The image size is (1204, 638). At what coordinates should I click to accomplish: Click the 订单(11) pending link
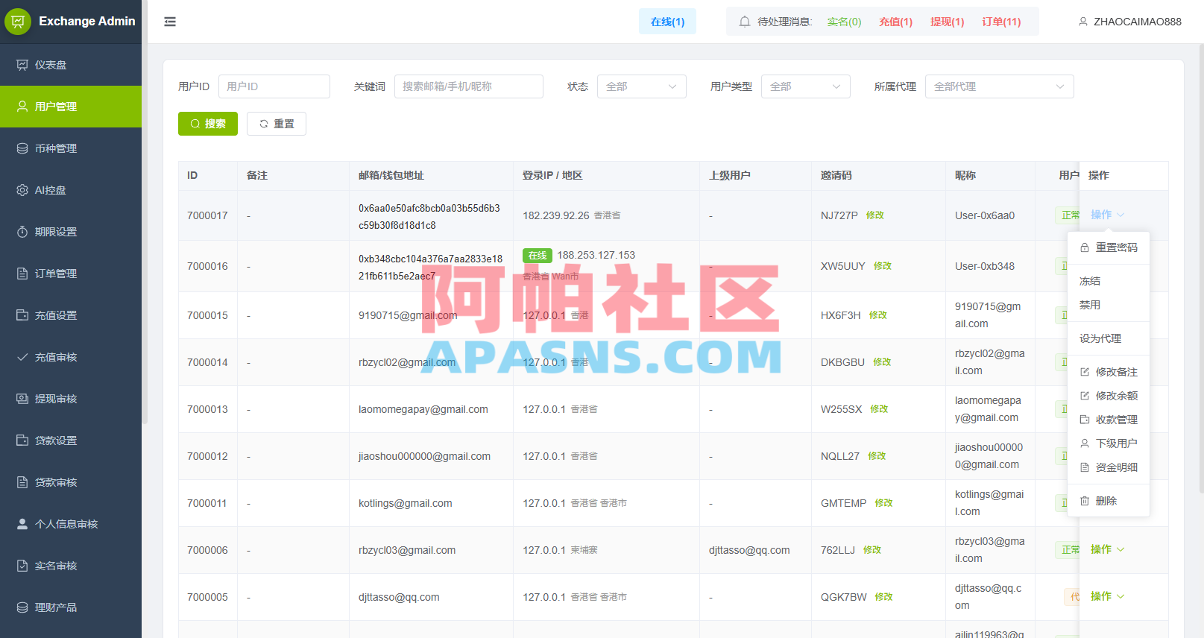coord(1001,22)
